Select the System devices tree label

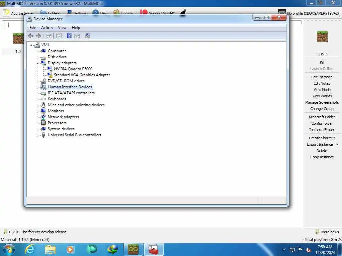point(61,129)
